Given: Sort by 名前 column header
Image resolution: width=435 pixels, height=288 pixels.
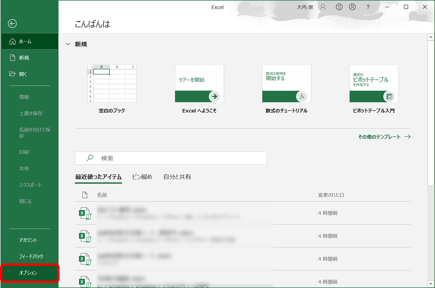Looking at the screenshot, I should click(102, 195).
